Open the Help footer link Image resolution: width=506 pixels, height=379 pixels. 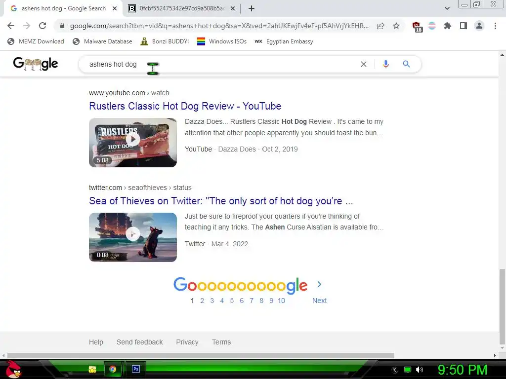[x=96, y=342]
